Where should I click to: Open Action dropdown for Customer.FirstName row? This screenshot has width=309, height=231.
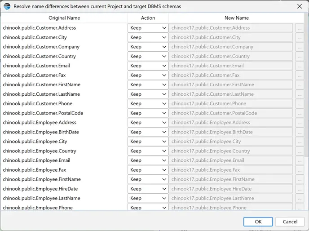pos(148,84)
